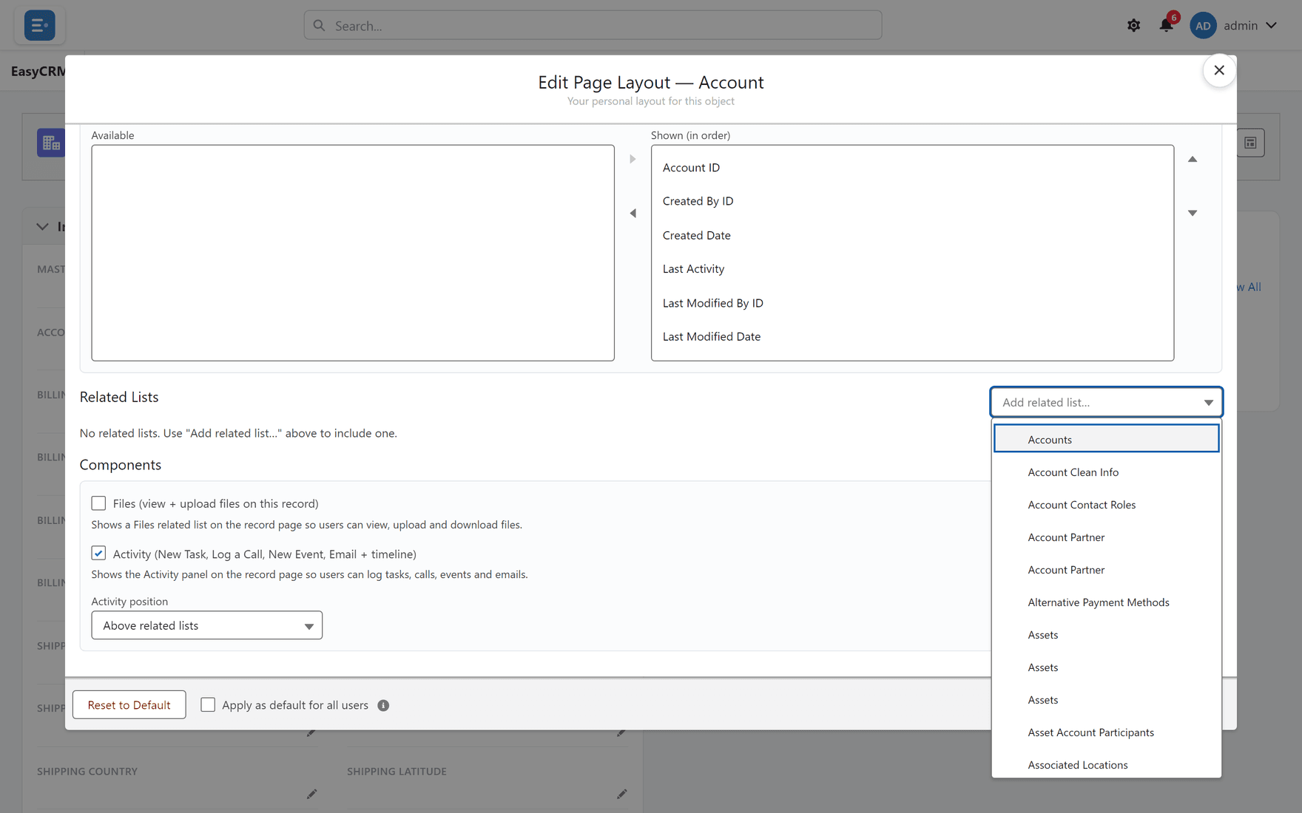Open the settings gear icon
The width and height of the screenshot is (1302, 813).
click(x=1133, y=25)
